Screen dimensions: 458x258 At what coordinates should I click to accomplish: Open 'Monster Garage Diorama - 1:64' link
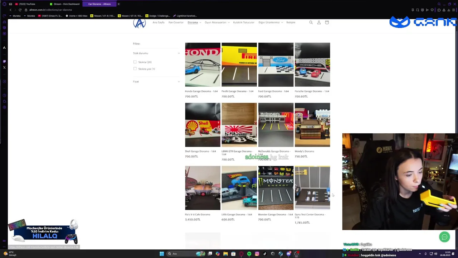tap(276, 215)
